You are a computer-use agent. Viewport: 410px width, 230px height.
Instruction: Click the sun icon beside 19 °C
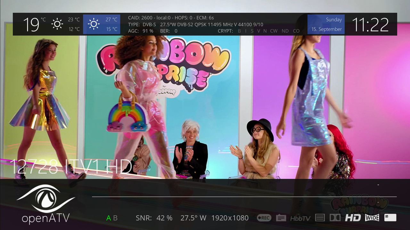pyautogui.click(x=57, y=24)
